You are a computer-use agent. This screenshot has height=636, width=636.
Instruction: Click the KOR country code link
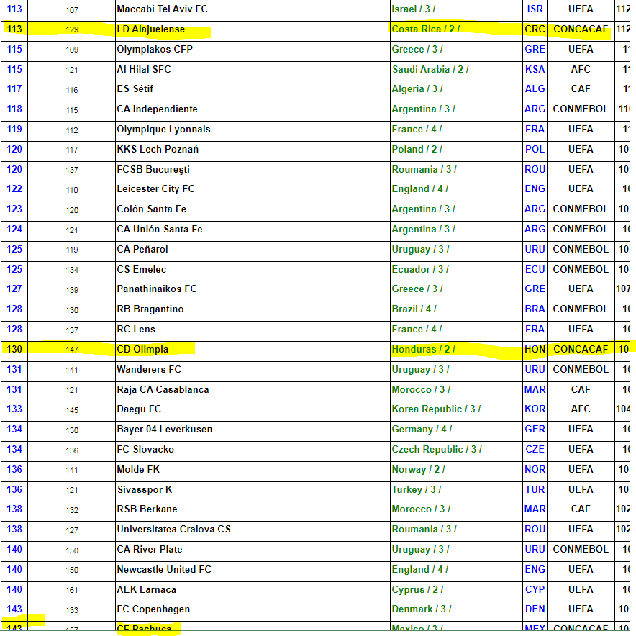pos(535,409)
